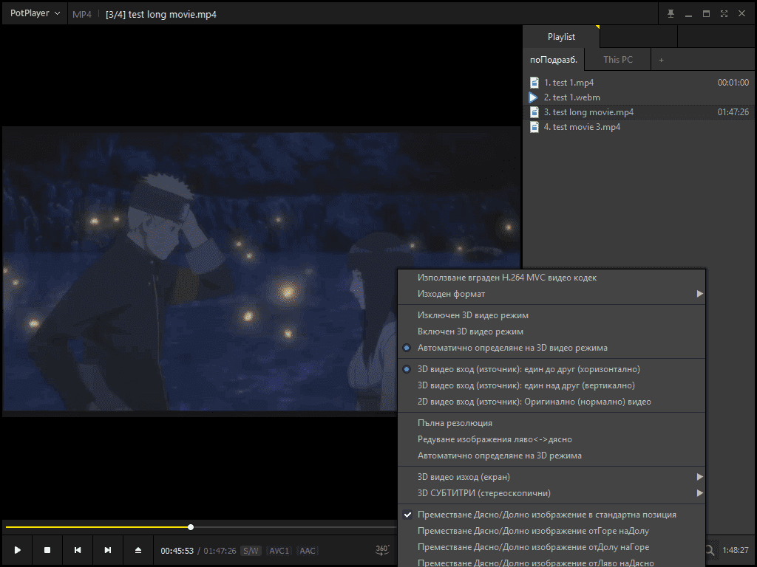Viewport: 757px width, 567px height.
Task: Choose 3D вход един над друг (вертикално)
Action: coord(551,385)
